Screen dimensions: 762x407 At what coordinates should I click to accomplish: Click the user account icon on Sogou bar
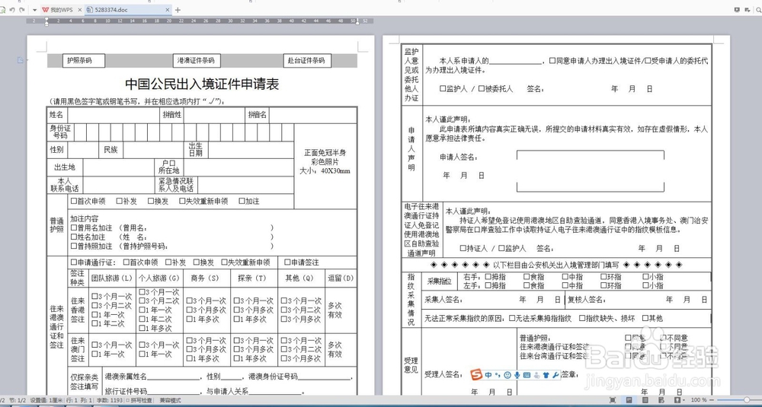[536, 374]
